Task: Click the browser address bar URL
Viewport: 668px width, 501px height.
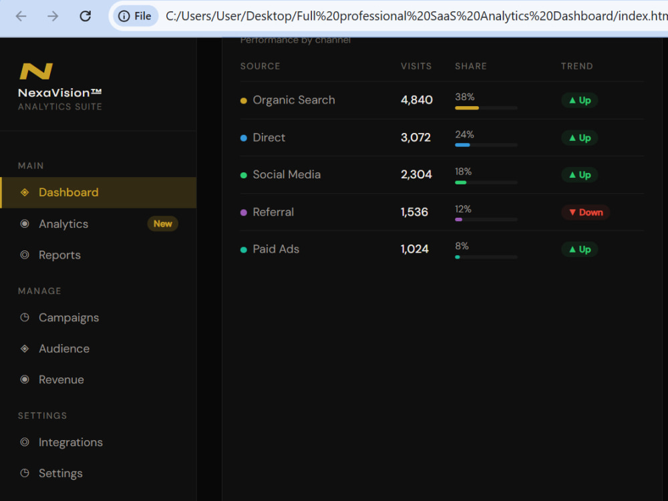Action: point(416,16)
